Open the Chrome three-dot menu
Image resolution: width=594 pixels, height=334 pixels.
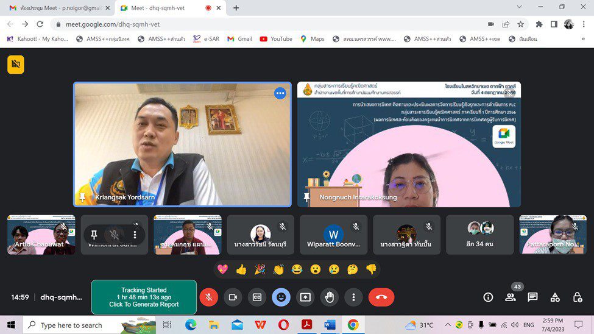point(584,24)
